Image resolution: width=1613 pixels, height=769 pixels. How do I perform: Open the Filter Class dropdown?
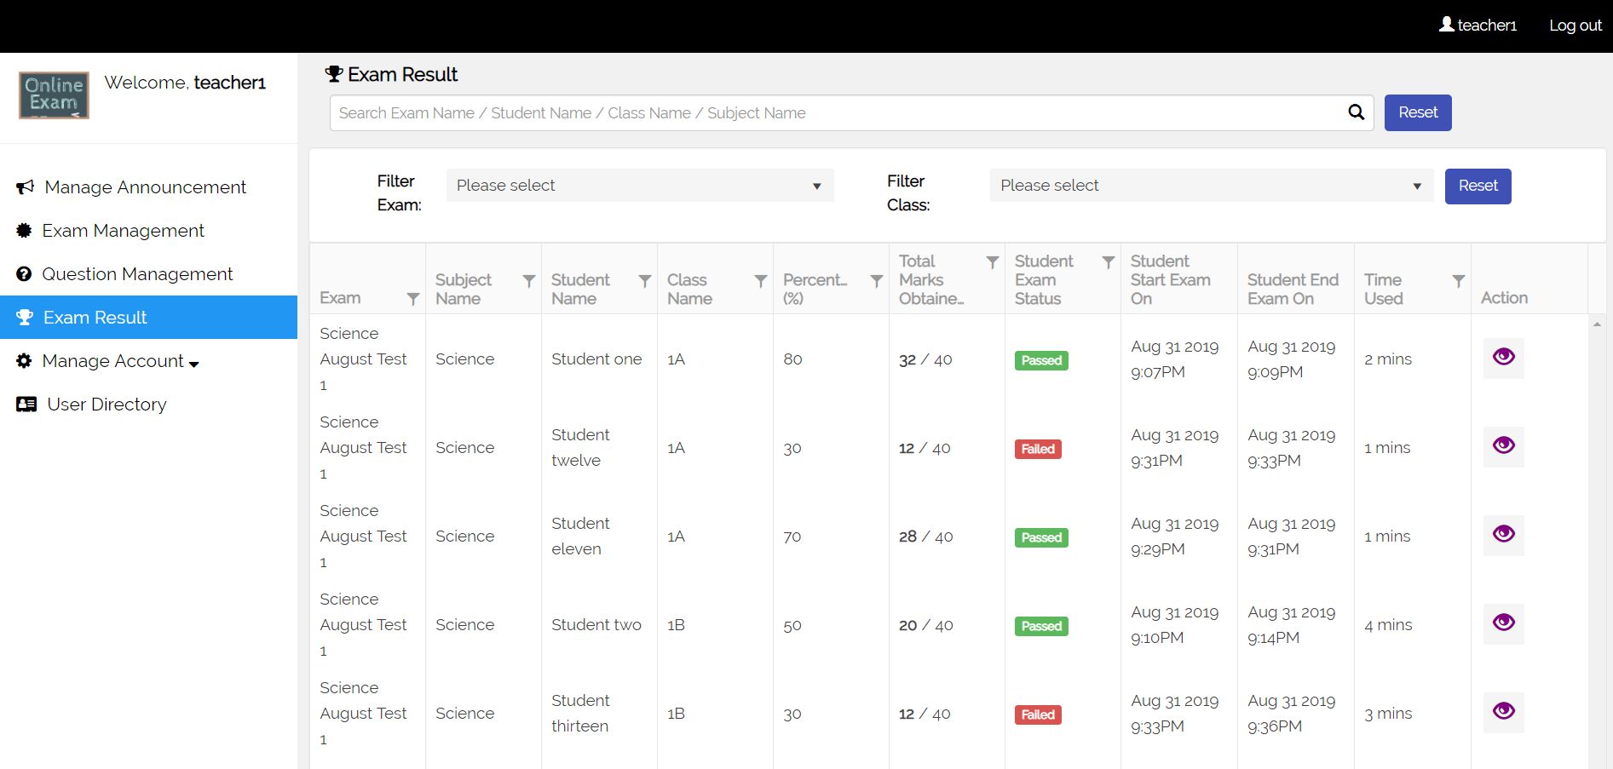tap(1211, 186)
